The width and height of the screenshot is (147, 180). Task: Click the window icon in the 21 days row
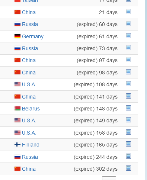point(128,12)
